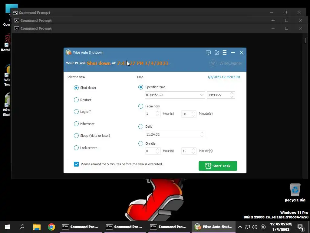Image resolution: width=310 pixels, height=233 pixels.
Task: Open the Windows Start menu
Action: [7, 227]
